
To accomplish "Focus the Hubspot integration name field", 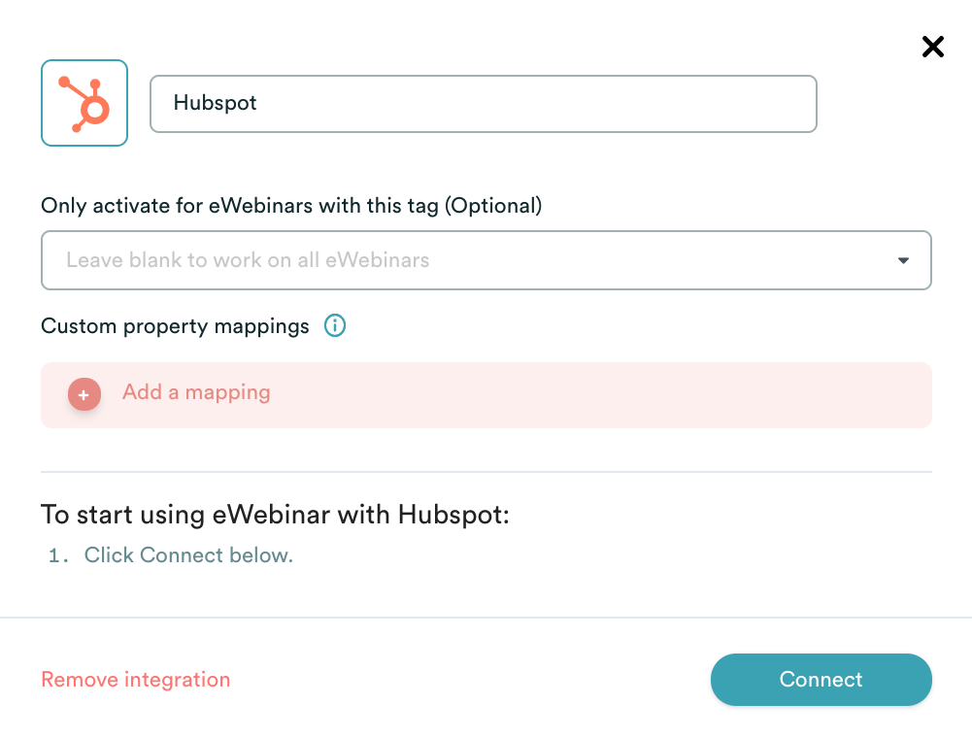I will click(x=483, y=103).
